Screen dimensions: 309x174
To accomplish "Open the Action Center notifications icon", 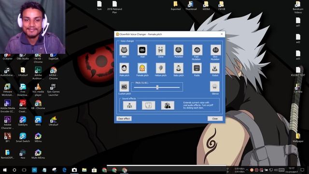I will click(302, 170).
